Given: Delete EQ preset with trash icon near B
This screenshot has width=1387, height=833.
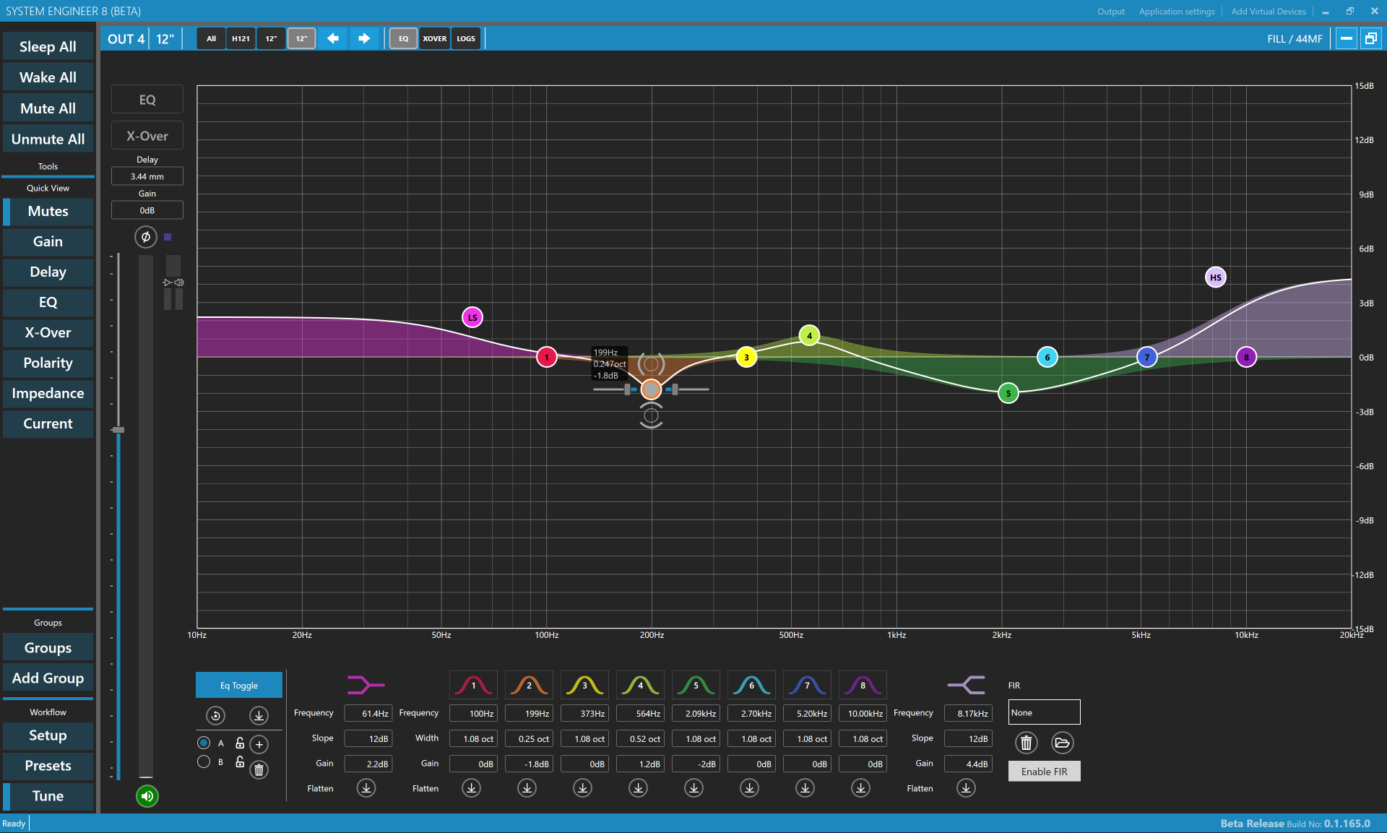Looking at the screenshot, I should pos(259,770).
